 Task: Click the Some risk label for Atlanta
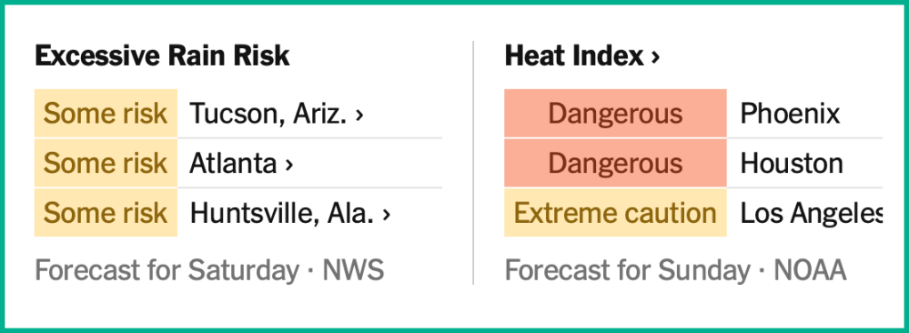pos(106,163)
